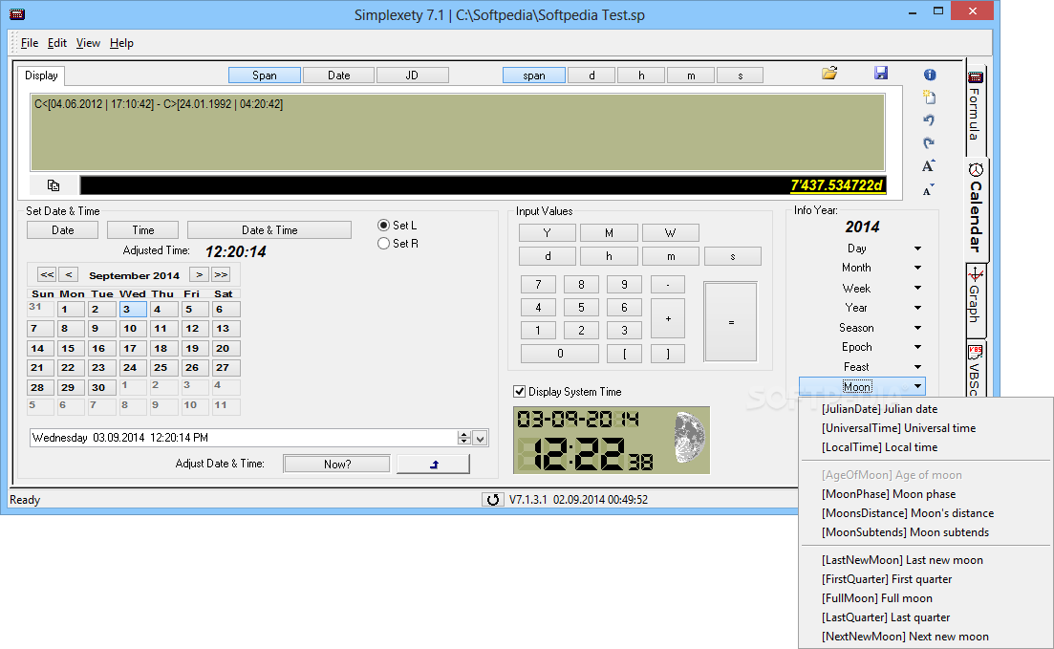Set result unit to d in display bar
This screenshot has height=649, width=1054.
[x=592, y=76]
